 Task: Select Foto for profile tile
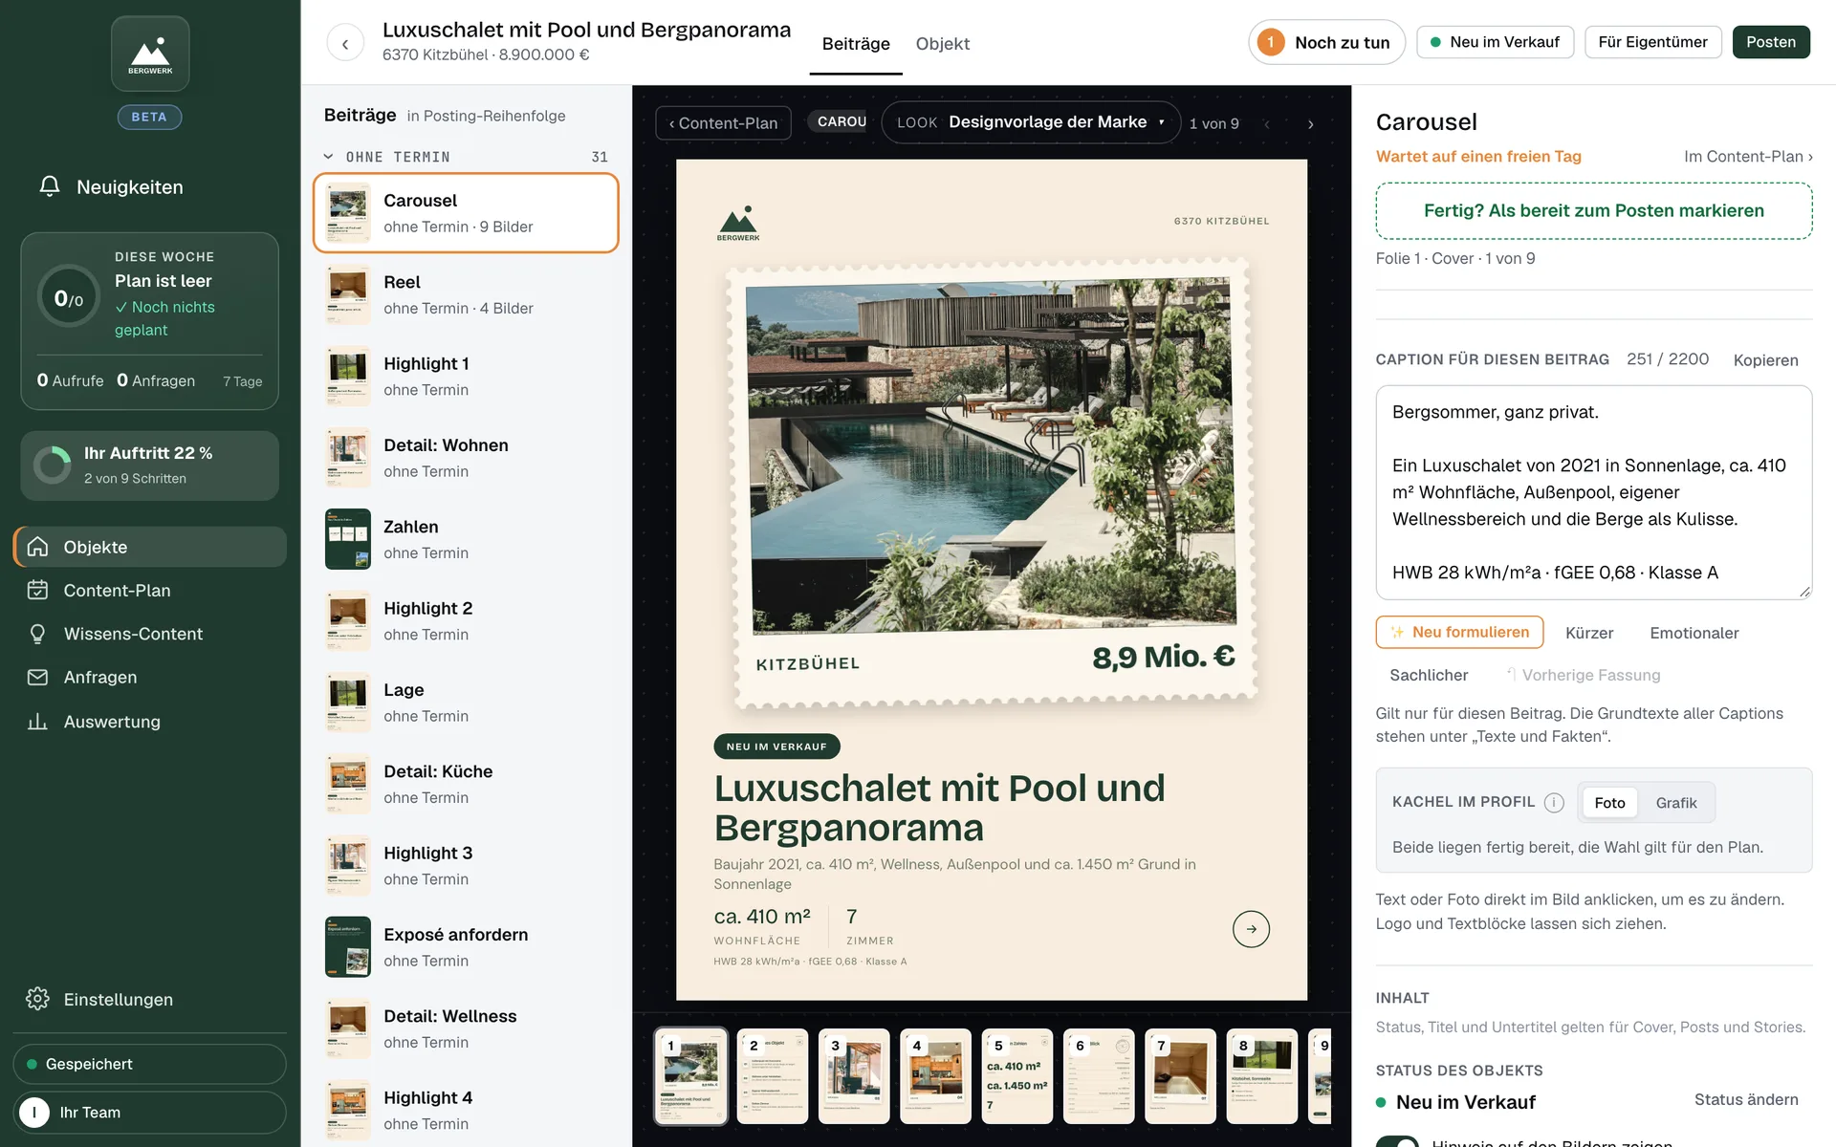click(x=1609, y=803)
